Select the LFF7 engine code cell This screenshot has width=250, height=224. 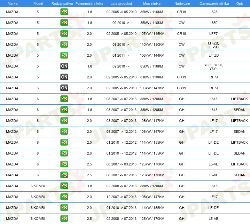pos(214,34)
